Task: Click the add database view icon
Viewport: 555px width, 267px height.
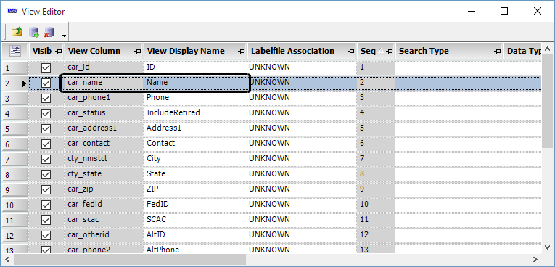Action: tap(34, 32)
